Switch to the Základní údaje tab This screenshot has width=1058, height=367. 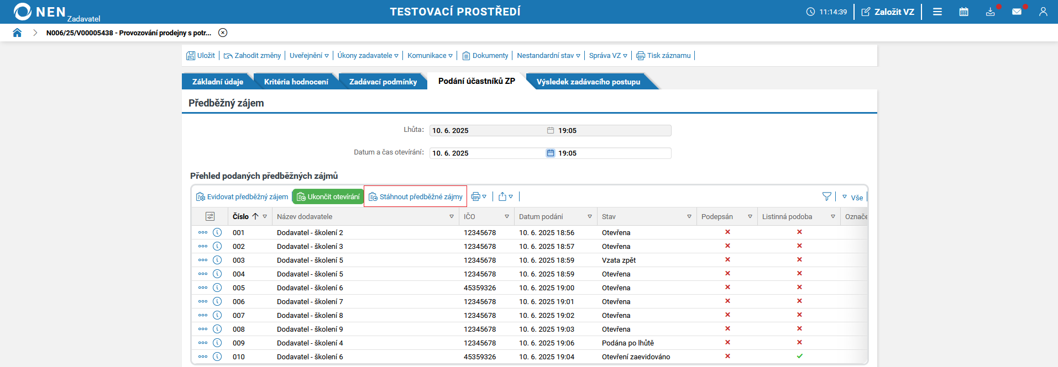[218, 82]
